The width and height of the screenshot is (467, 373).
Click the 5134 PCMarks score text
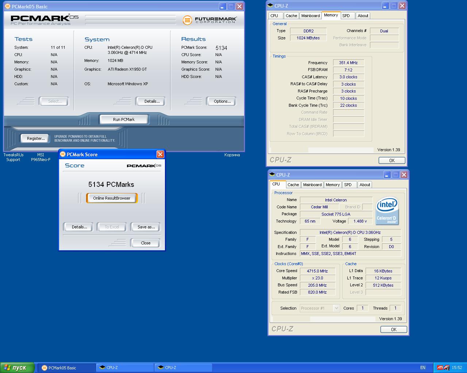pyautogui.click(x=111, y=184)
